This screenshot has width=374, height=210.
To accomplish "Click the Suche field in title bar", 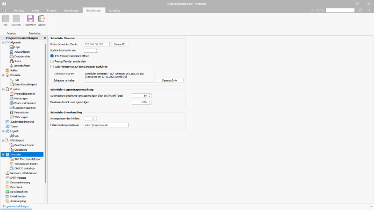I will [x=340, y=10].
